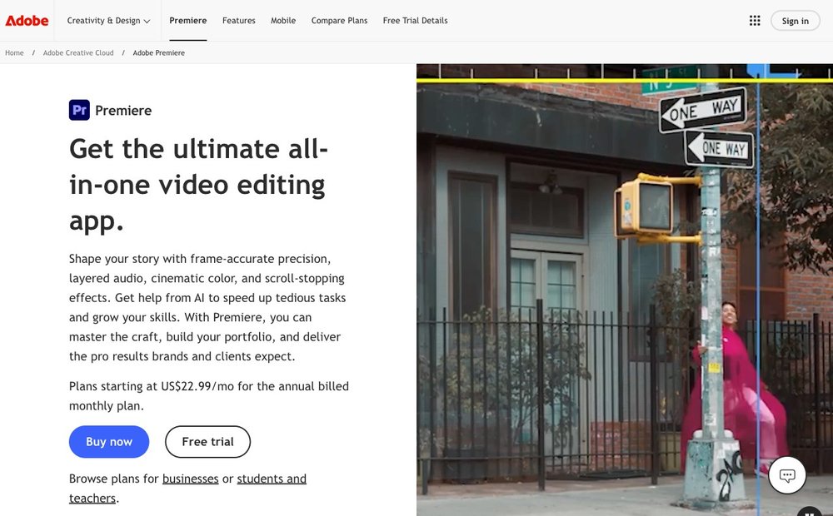833x516 pixels.
Task: Click the Buy now button
Action: [109, 442]
